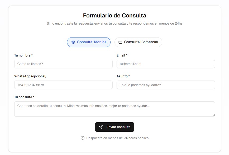Click the 'Tu nombre *' label

(23, 55)
